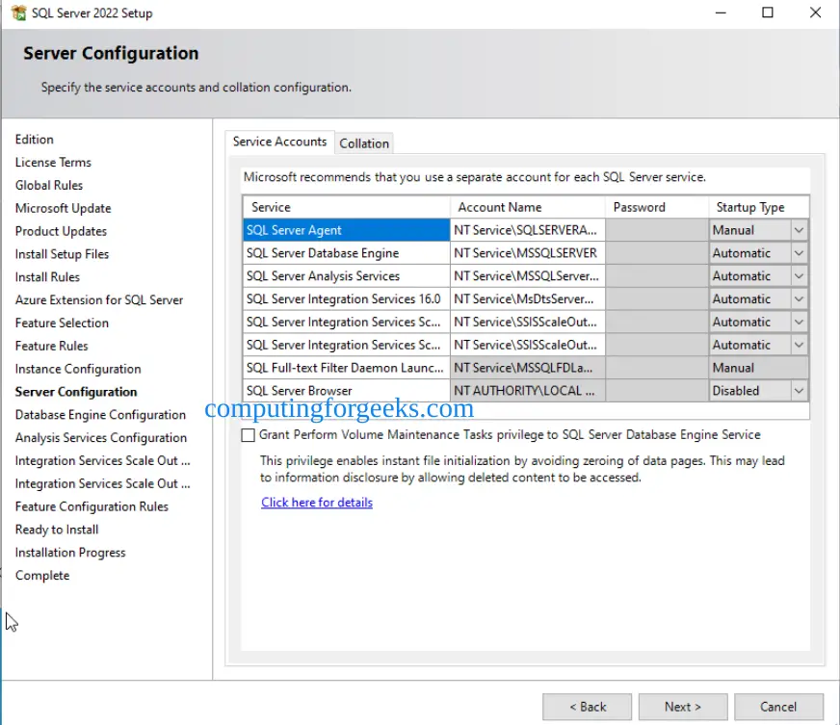Enable Grant Perform Volume Maintenance Tasks checkbox

(248, 435)
